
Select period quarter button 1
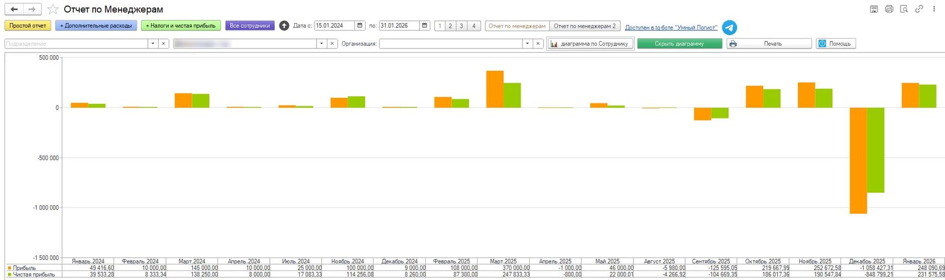(440, 26)
